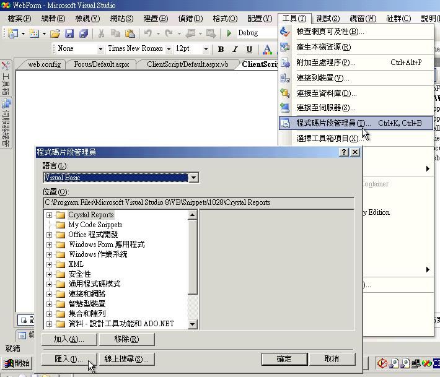Select 附加至處理序(P) menu entry
440x377 pixels.
coord(356,63)
